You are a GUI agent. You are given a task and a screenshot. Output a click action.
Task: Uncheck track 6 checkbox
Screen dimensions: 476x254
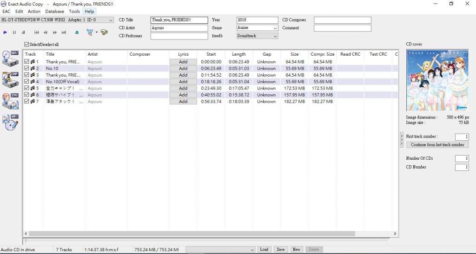click(x=26, y=95)
